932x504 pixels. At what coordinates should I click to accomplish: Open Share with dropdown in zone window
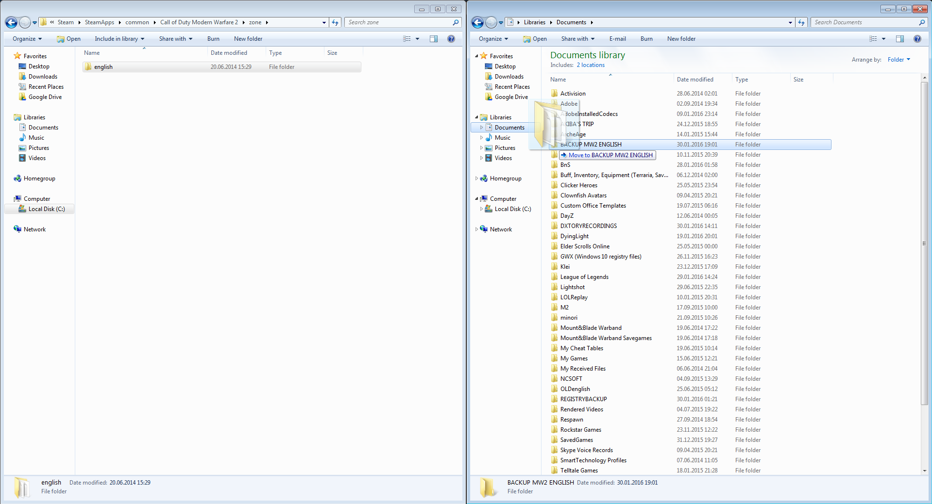[x=176, y=39]
